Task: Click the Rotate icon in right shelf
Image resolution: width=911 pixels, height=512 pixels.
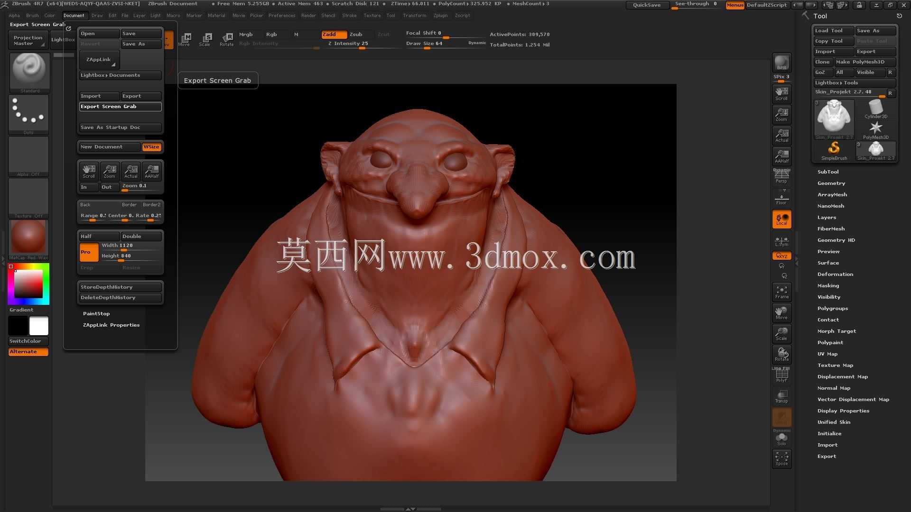Action: point(781,355)
